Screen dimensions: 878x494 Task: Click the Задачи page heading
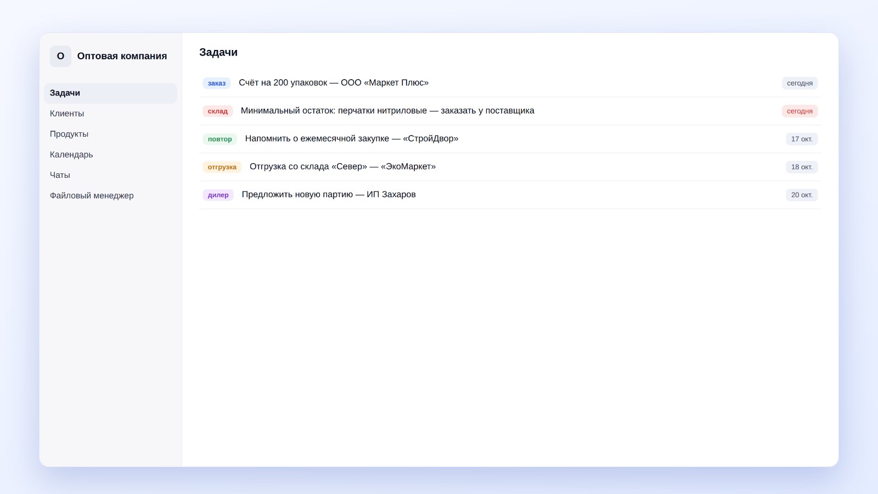click(x=218, y=52)
